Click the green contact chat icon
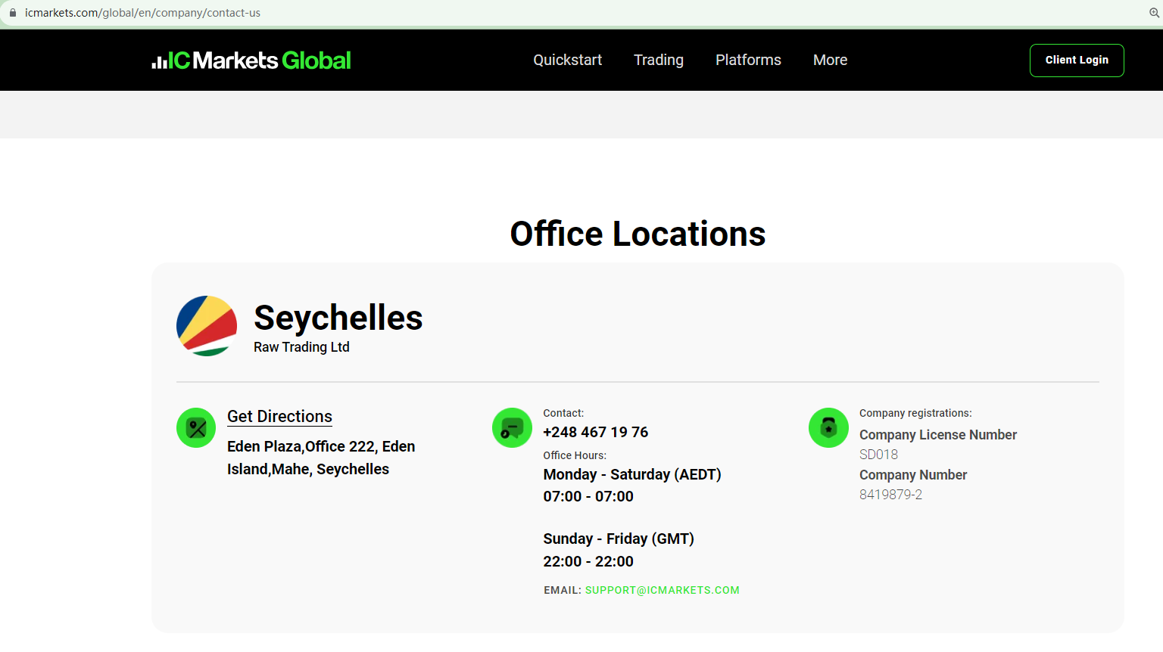 [512, 428]
